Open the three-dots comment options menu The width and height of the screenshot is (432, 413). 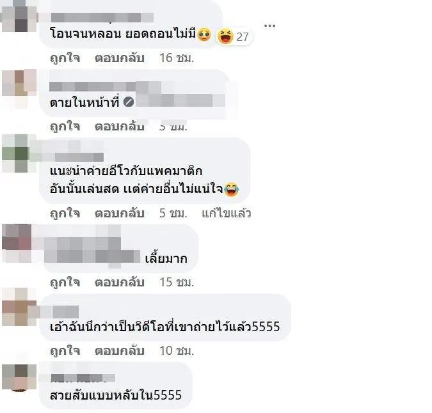pos(269,26)
